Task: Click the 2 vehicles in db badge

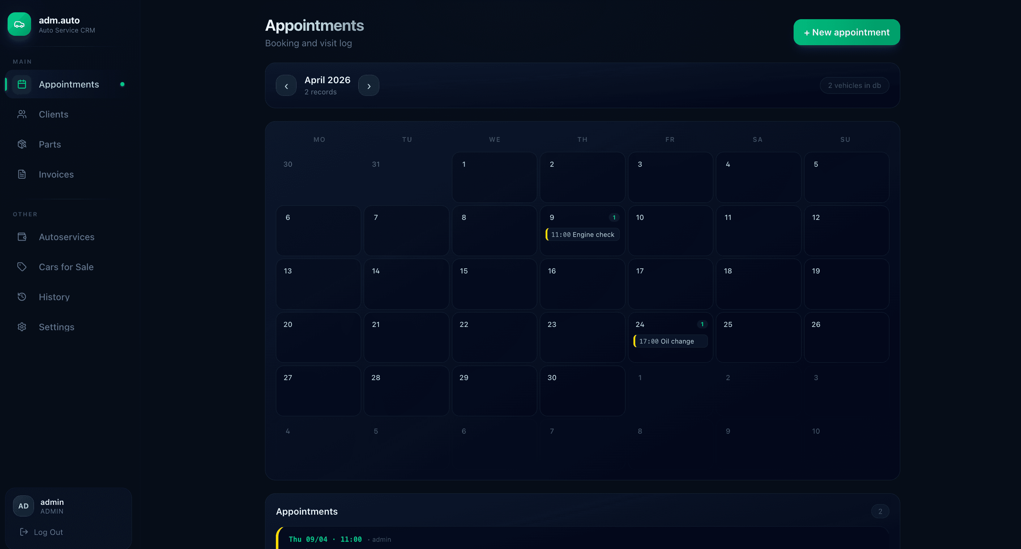Action: click(x=854, y=85)
